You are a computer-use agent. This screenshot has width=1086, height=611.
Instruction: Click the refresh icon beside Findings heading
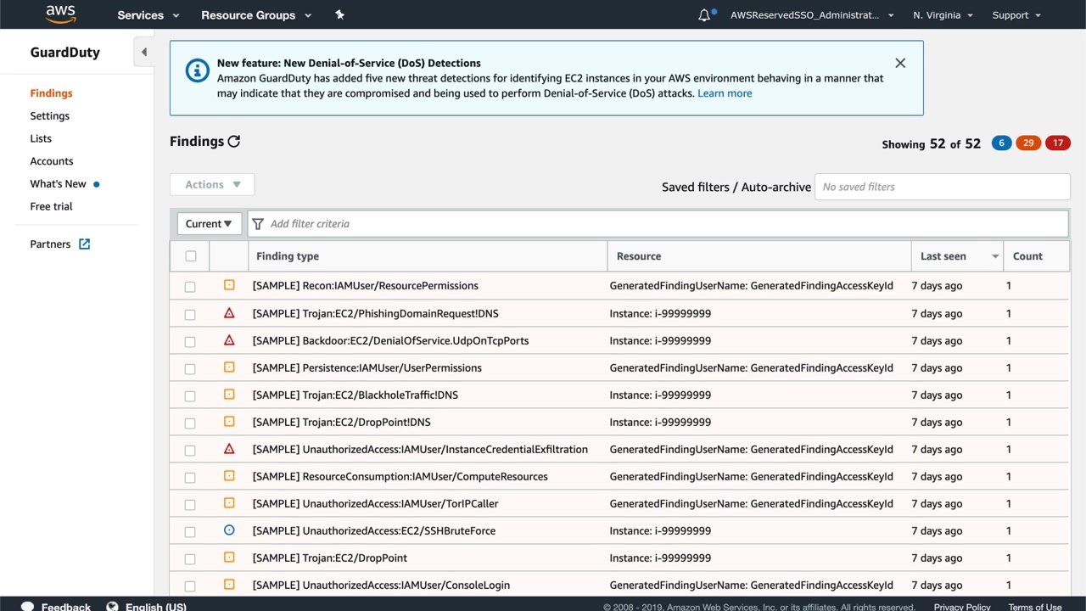pos(234,142)
